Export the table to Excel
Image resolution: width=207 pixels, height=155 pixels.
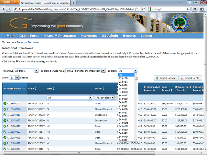pos(165,78)
